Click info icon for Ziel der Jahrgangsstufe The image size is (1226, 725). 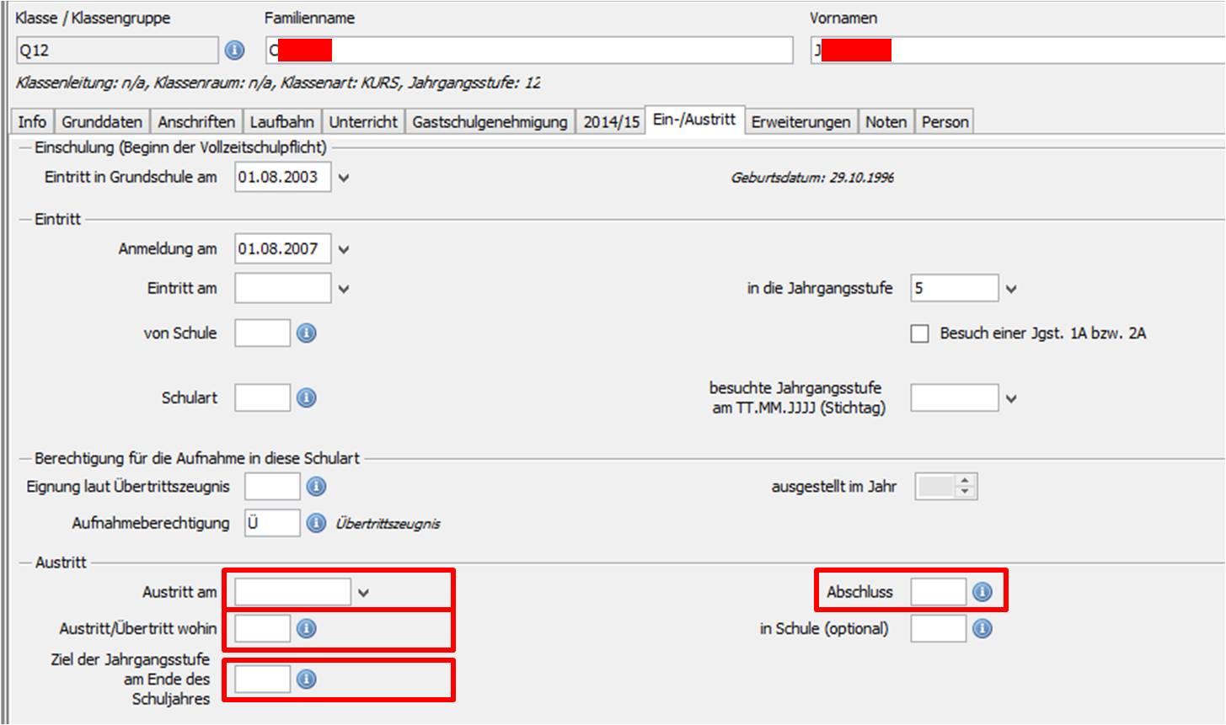(307, 679)
